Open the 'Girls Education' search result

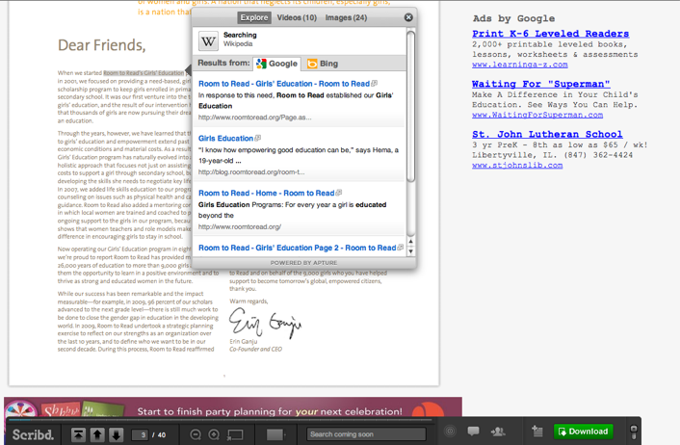(225, 139)
